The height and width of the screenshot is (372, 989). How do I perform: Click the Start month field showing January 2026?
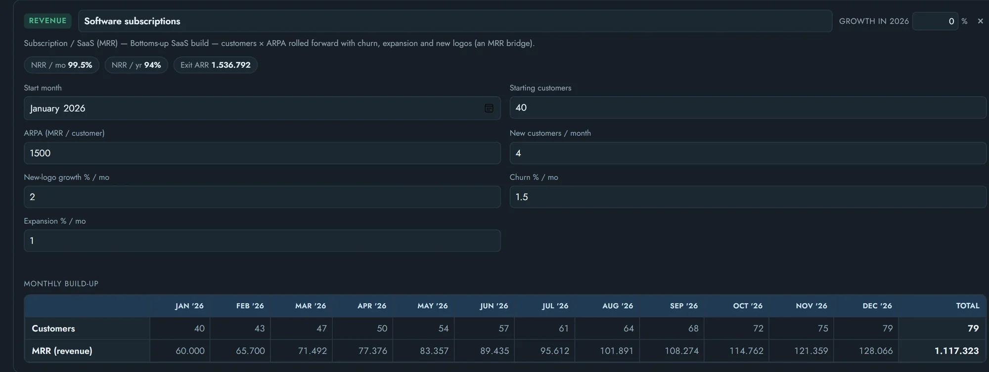tap(262, 108)
